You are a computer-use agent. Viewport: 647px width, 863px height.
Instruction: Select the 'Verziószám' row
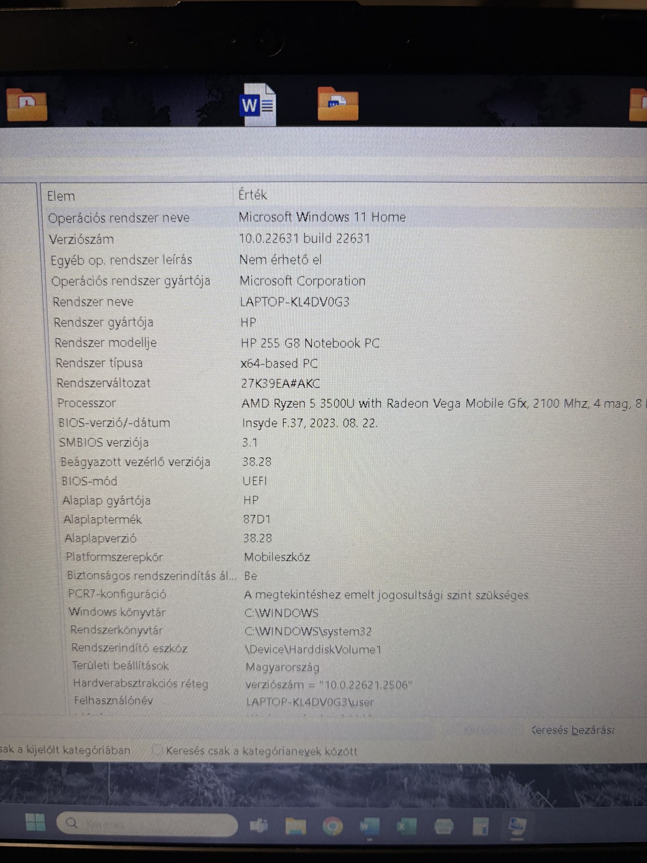[x=345, y=239]
